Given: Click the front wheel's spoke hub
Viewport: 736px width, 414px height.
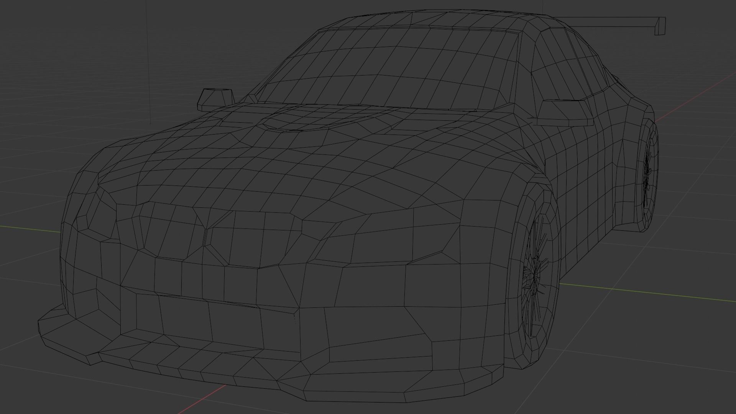Looking at the screenshot, I should point(535,274).
